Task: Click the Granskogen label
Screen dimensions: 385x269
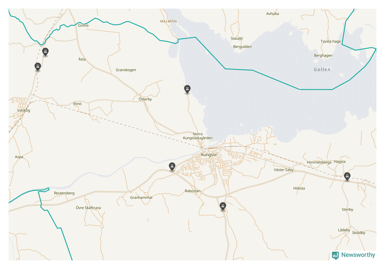Action: coord(126,70)
